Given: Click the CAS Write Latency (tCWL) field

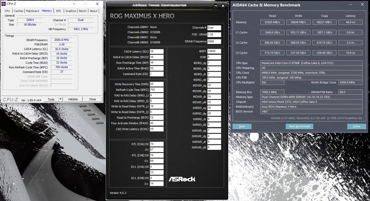Looking at the screenshot, I should 157,129.
